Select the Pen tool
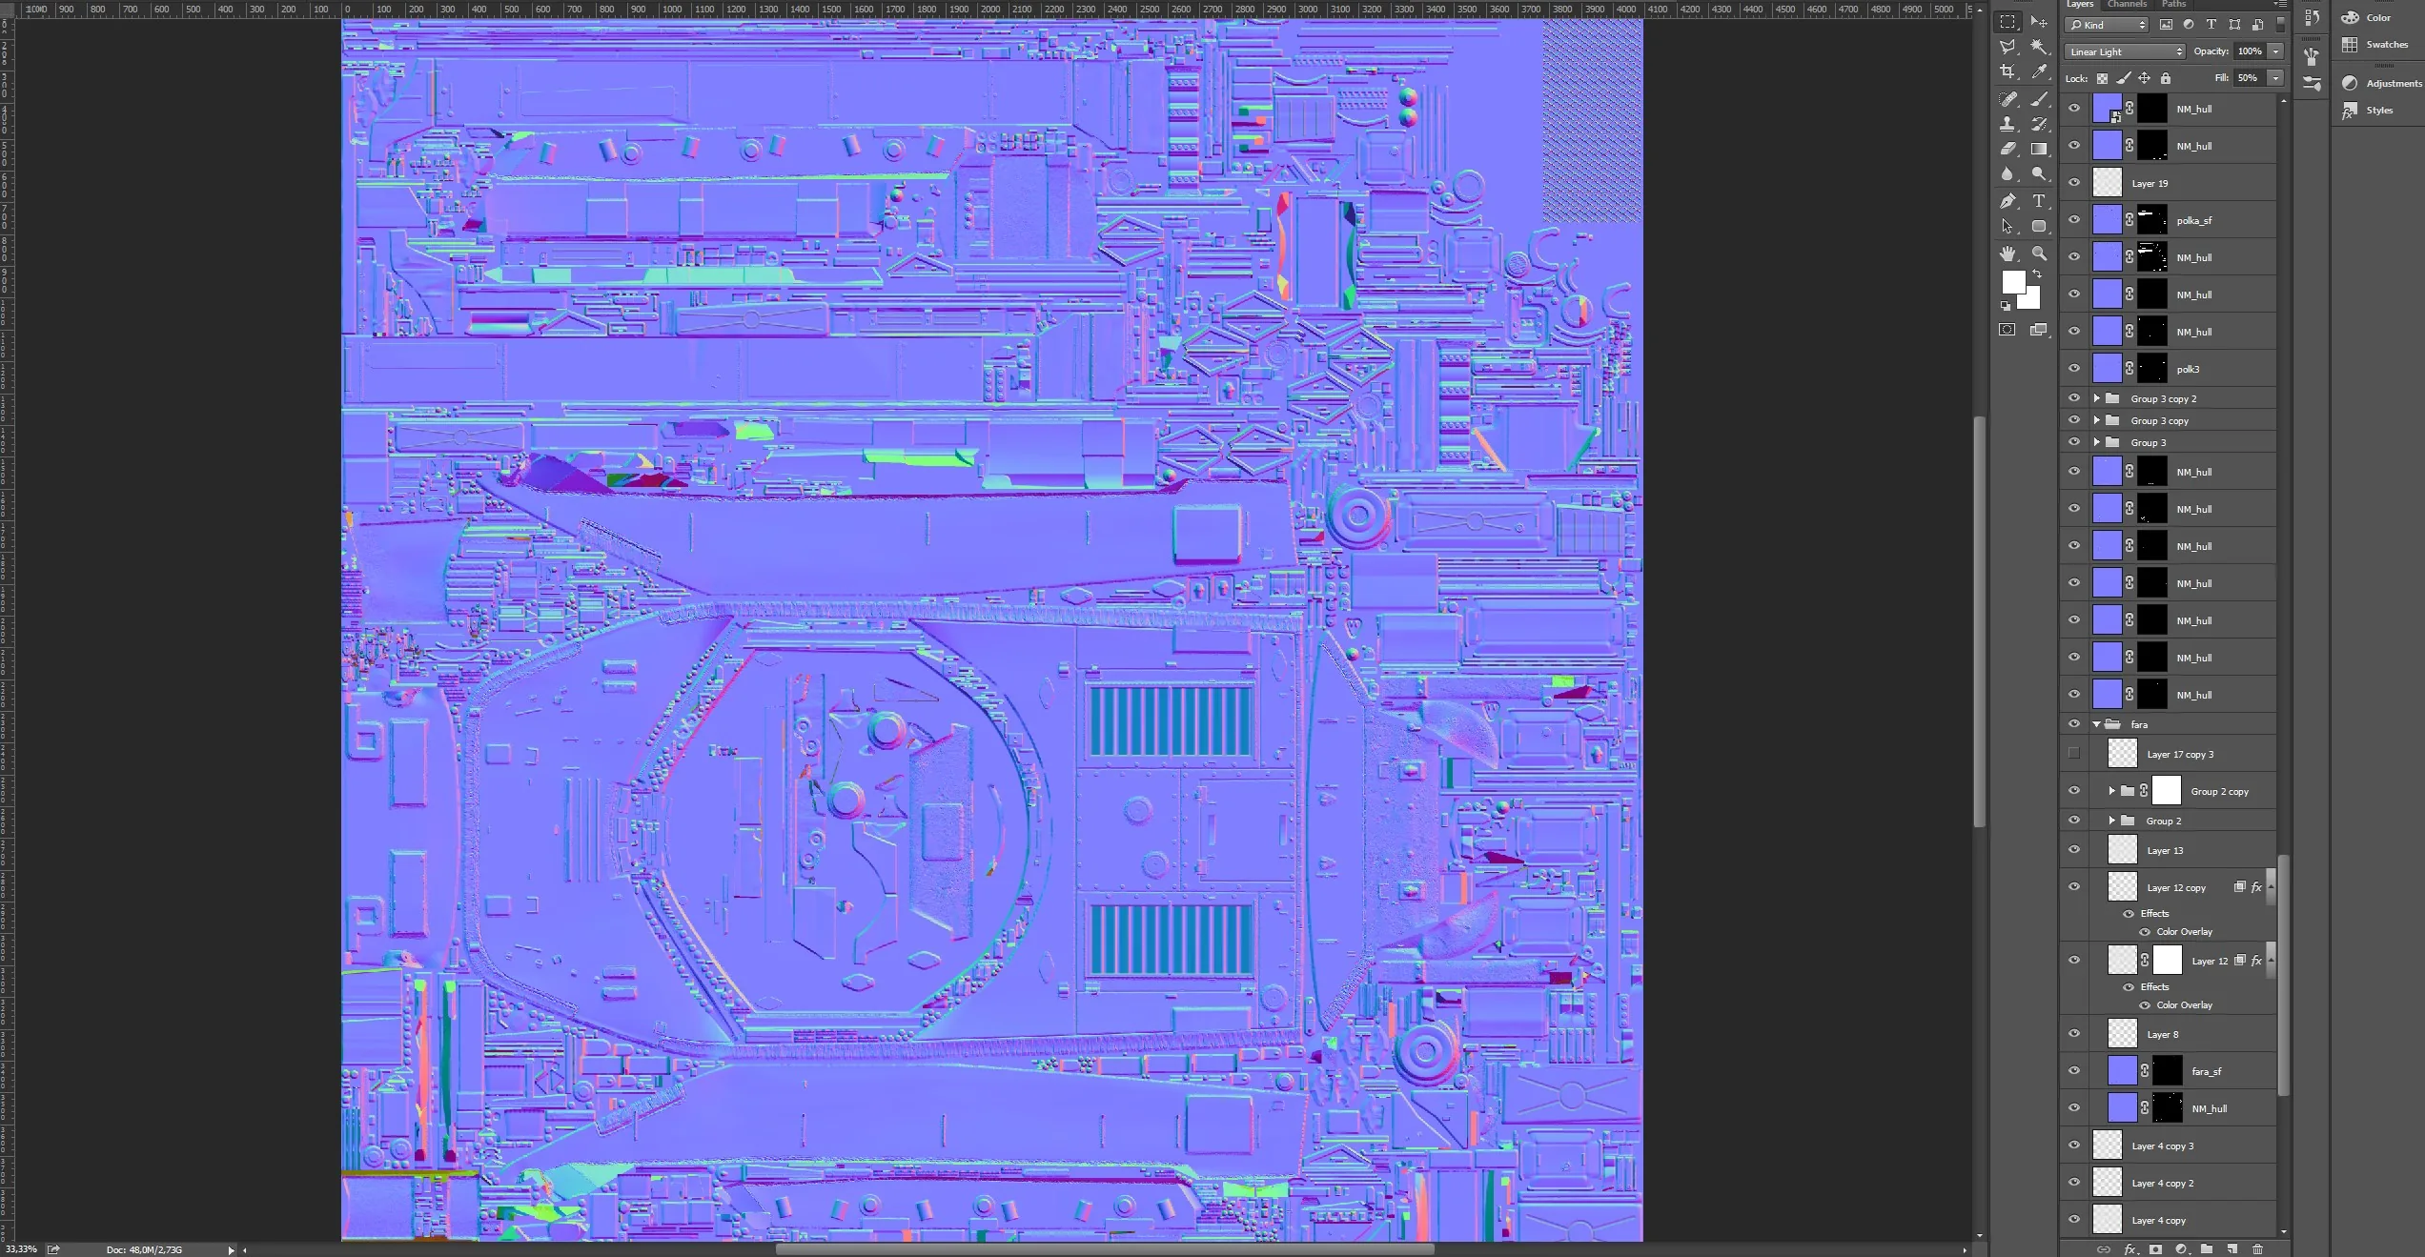This screenshot has width=2425, height=1257. (x=2007, y=201)
